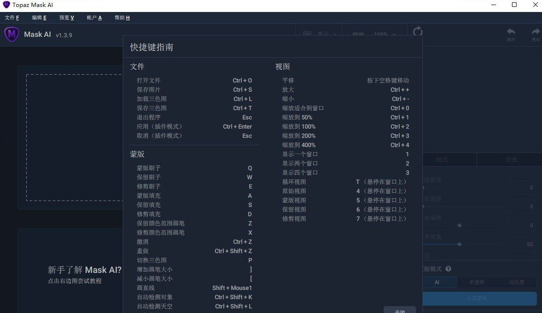The image size is (542, 313).
Task: Click the v1.3.9 version label
Action: (x=64, y=35)
